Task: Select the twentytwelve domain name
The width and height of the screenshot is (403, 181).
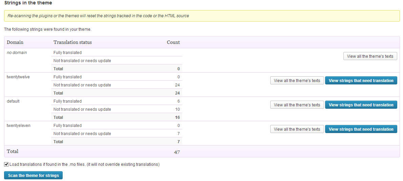Action: point(18,77)
